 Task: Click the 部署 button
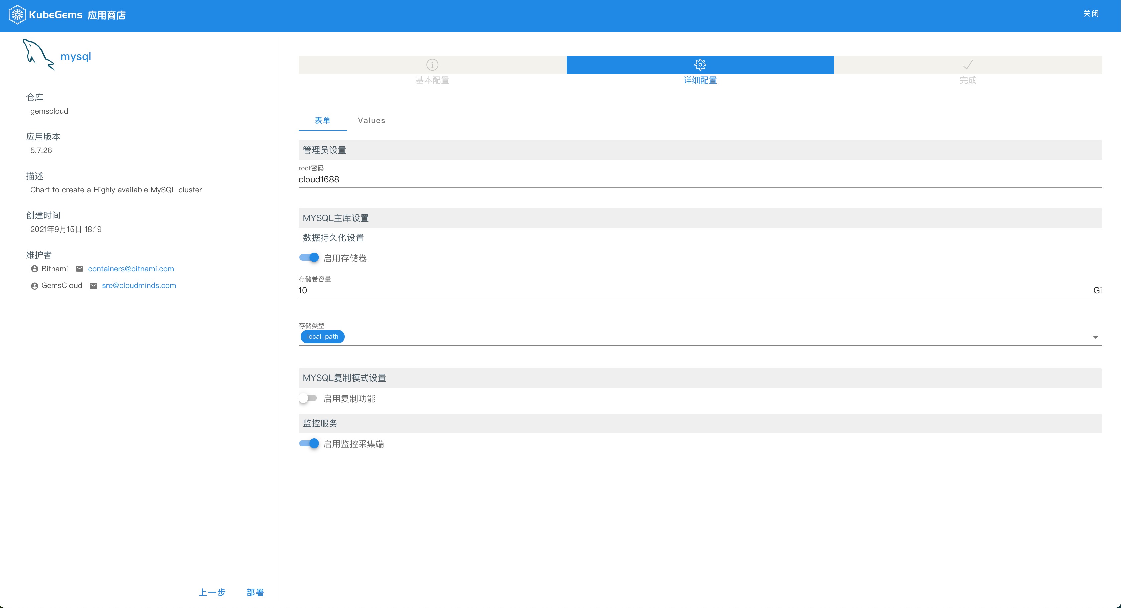tap(255, 592)
